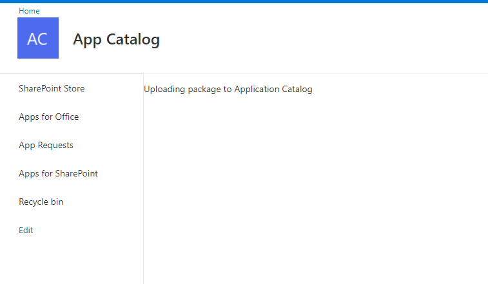Click the App Catalog page title
The height and width of the screenshot is (284, 488).
(116, 39)
